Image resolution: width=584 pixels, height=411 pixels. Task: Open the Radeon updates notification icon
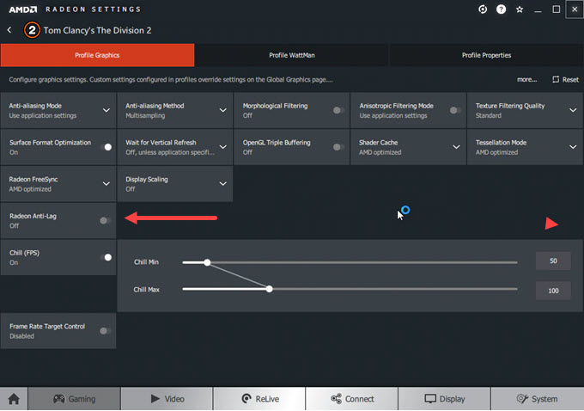pos(483,9)
